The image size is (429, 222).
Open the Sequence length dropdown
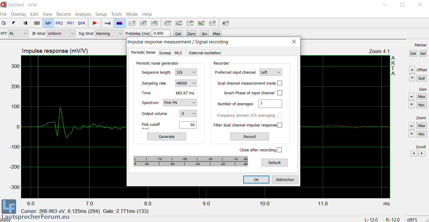click(x=186, y=72)
